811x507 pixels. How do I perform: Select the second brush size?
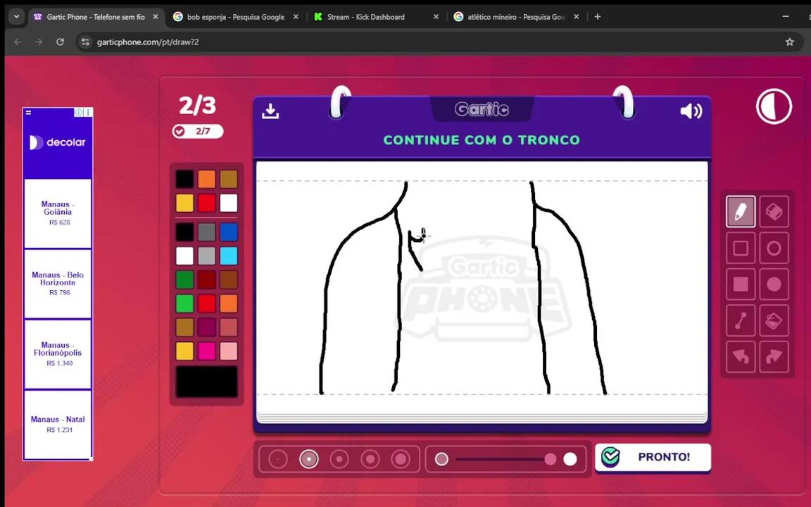coord(309,459)
